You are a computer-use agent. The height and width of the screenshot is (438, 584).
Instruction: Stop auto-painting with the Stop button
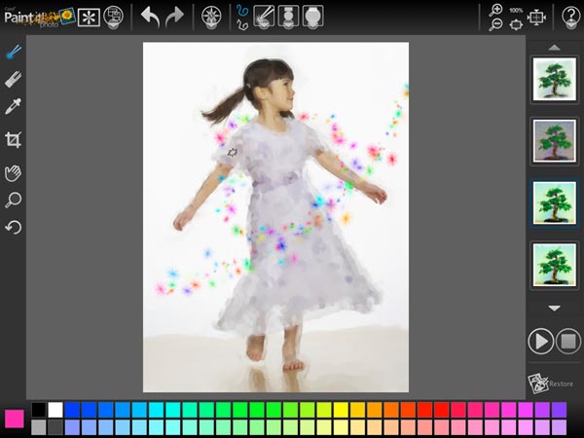[x=568, y=341]
